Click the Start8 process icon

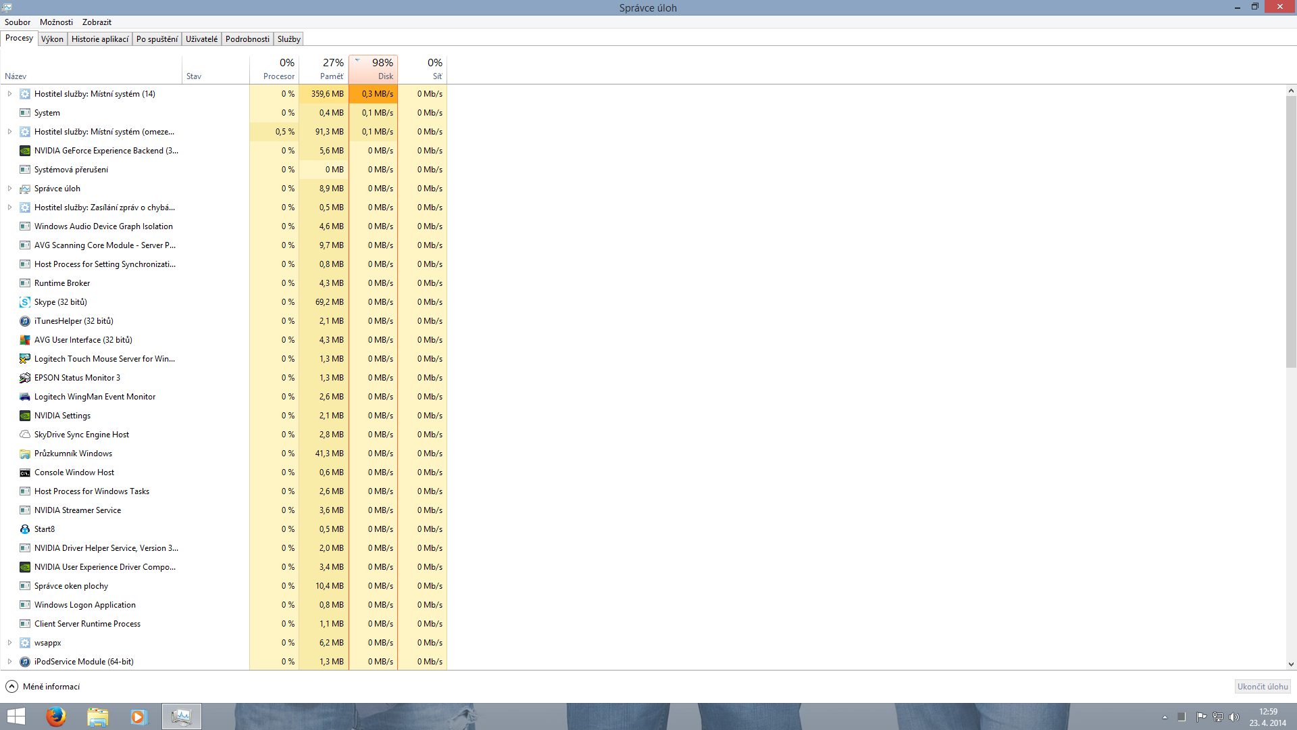coord(25,529)
